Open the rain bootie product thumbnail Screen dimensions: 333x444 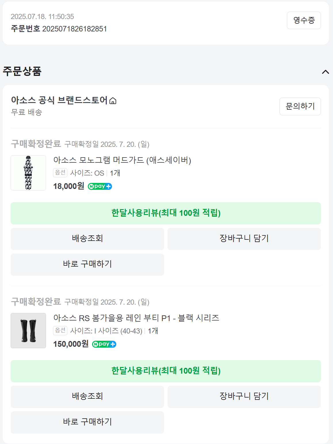[28, 331]
